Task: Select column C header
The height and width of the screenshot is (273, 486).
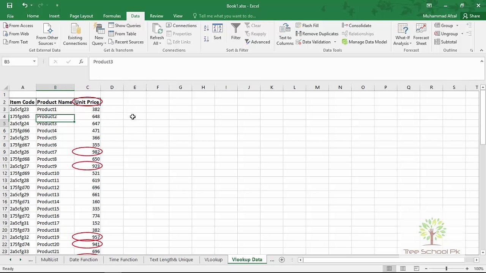Action: [88, 88]
